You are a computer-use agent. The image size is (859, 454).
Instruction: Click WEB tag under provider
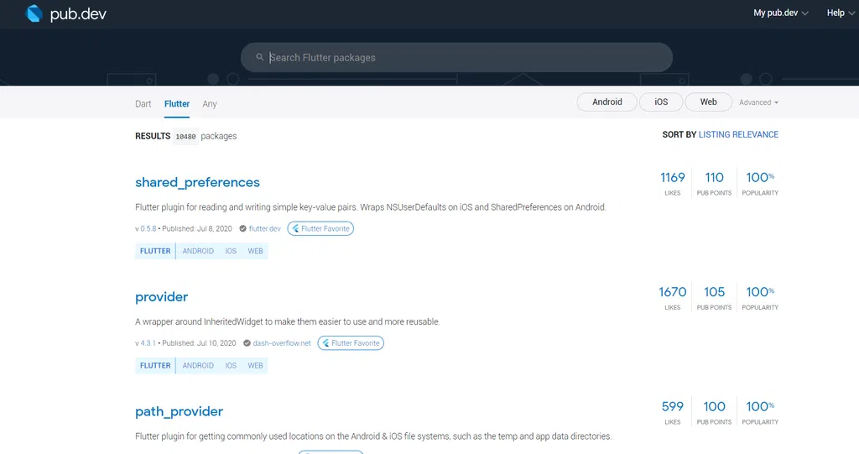255,366
